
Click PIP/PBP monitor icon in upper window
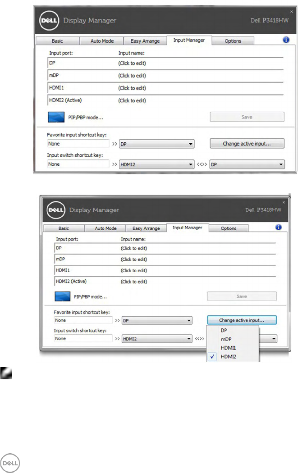pyautogui.click(x=56, y=117)
